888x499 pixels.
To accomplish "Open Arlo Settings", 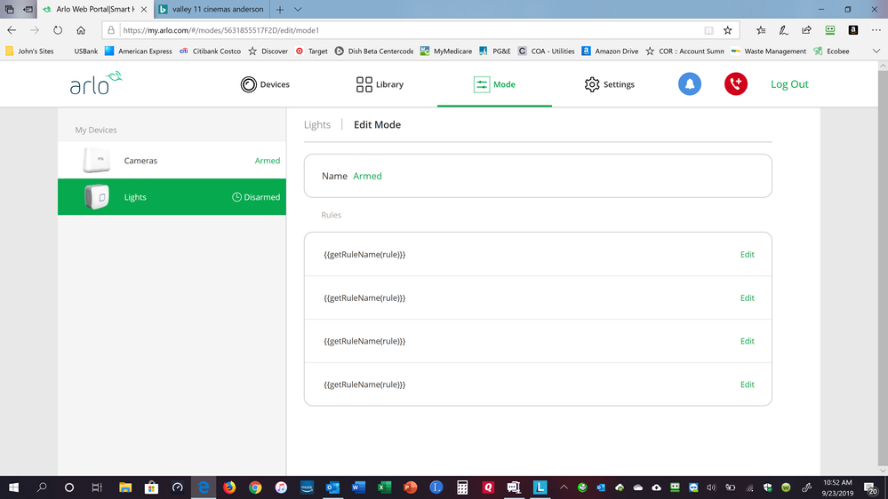I will (x=610, y=84).
